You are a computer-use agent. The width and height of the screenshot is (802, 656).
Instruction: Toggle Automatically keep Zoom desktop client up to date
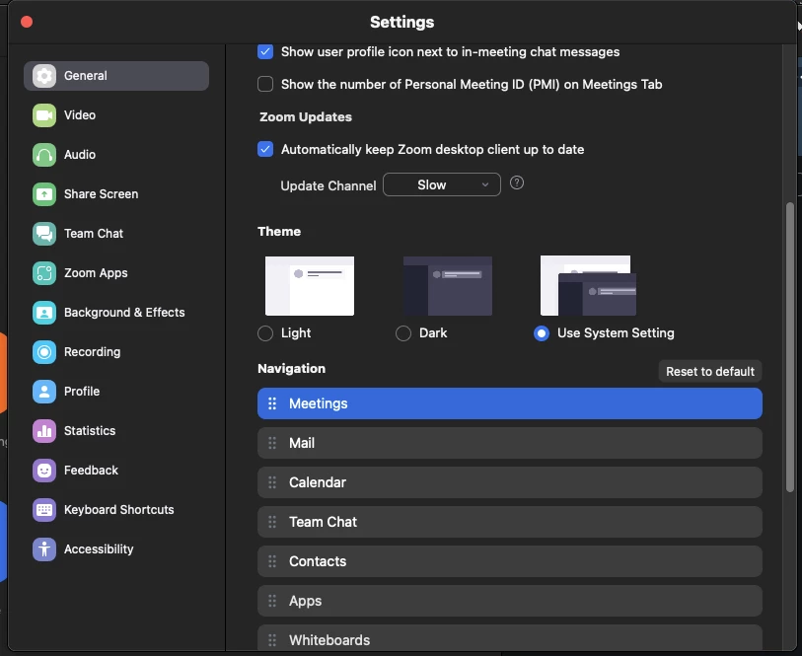click(x=265, y=149)
